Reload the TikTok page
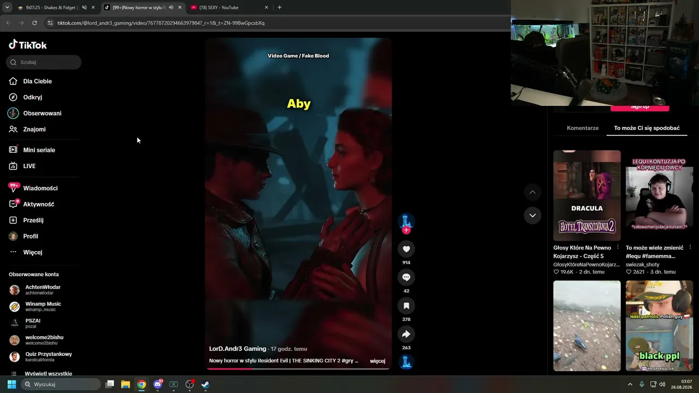Image resolution: width=699 pixels, height=393 pixels. click(x=34, y=23)
